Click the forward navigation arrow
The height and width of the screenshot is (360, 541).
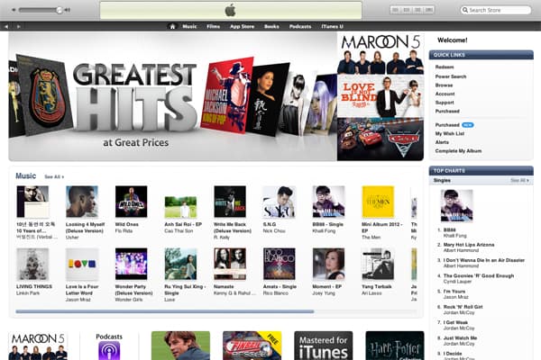click(x=19, y=26)
